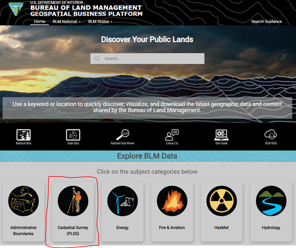Click the Contact Us caption text
296x248 pixels.
point(172,143)
